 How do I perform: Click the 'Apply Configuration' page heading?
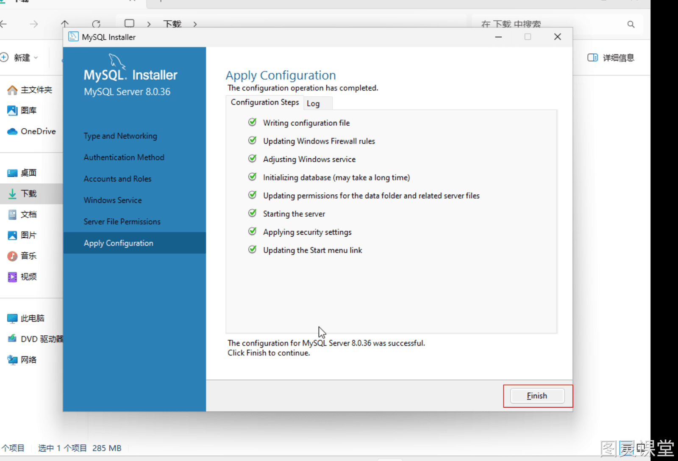pos(281,75)
